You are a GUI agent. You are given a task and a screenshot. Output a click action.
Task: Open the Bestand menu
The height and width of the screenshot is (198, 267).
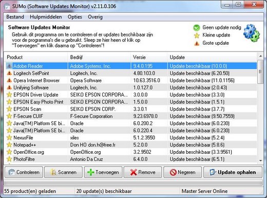(15, 17)
